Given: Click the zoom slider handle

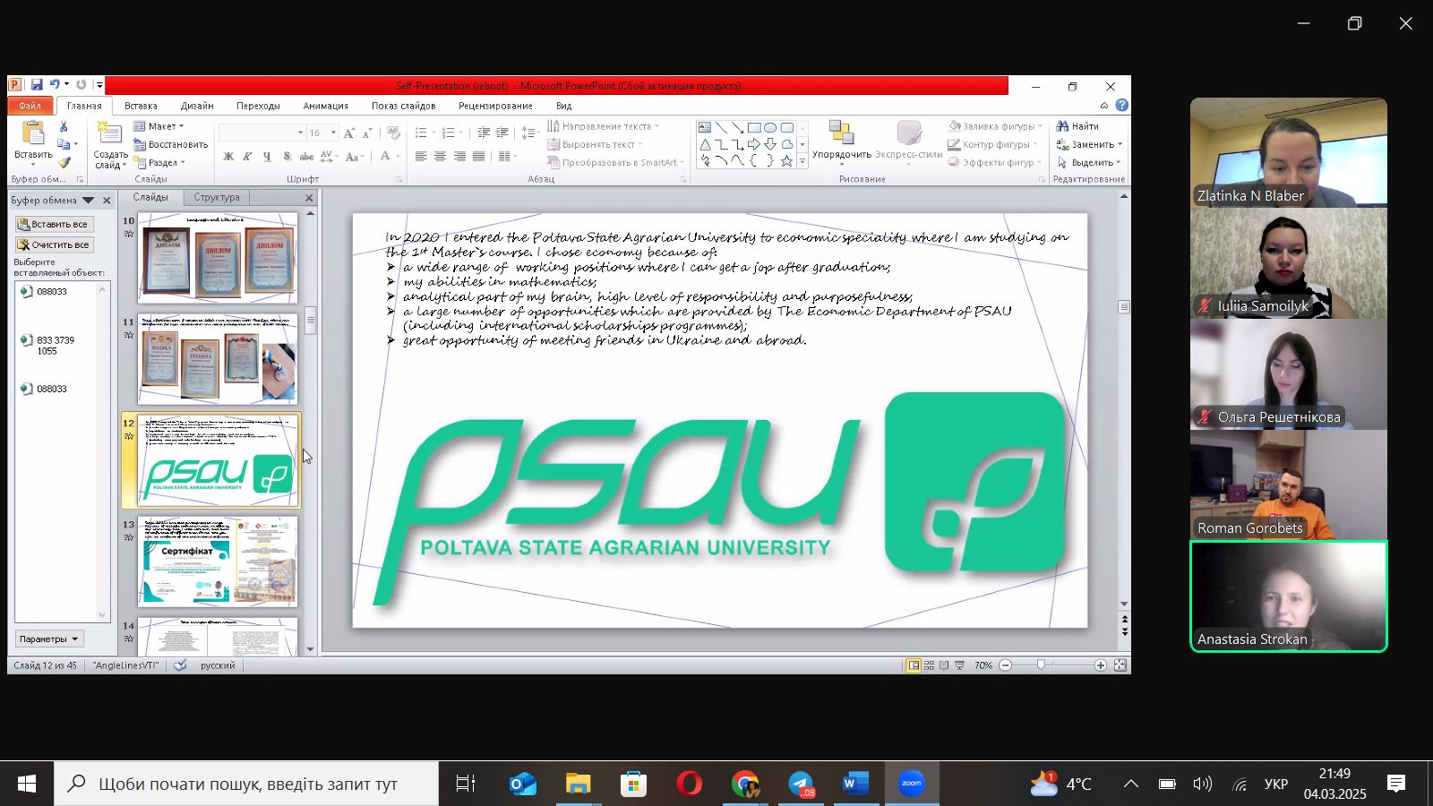Looking at the screenshot, I should [1041, 665].
